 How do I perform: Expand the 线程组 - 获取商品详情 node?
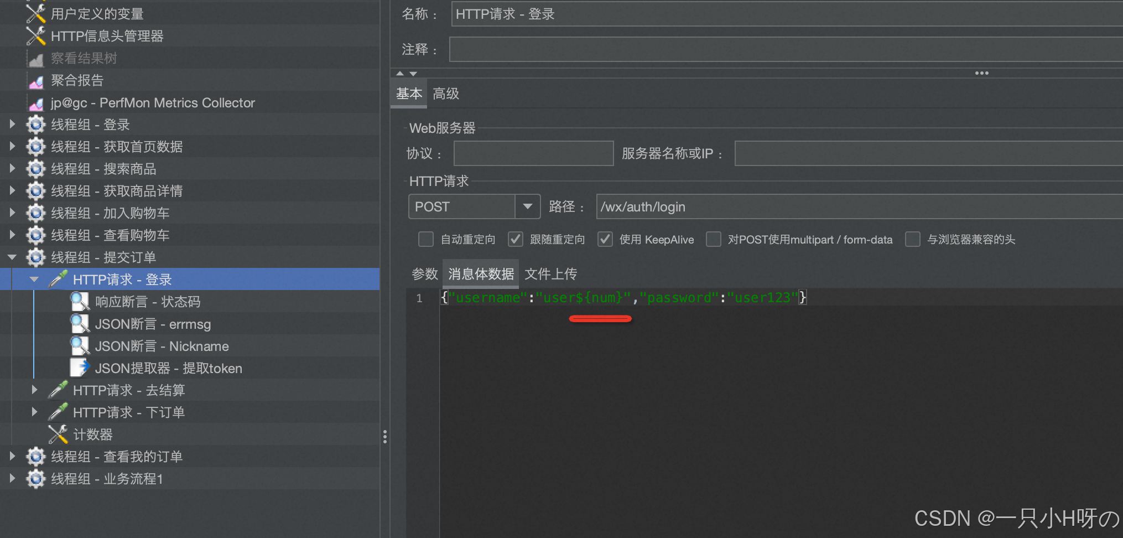(12, 191)
